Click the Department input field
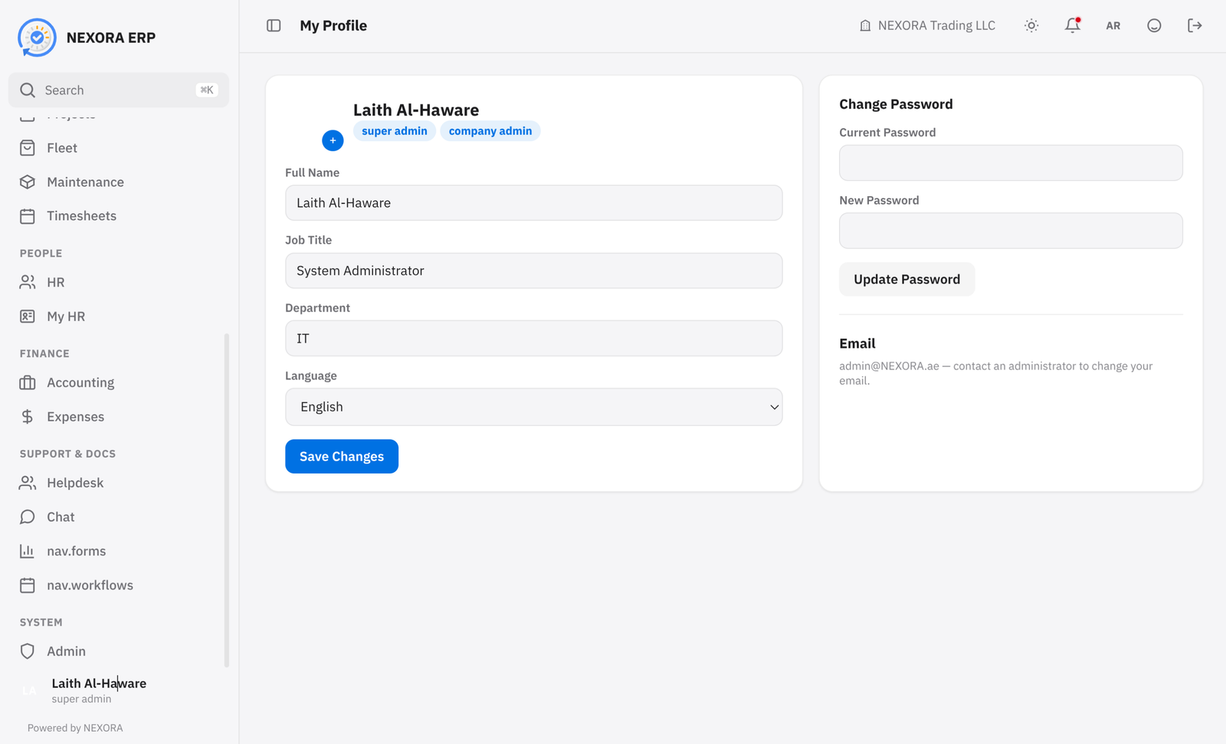The image size is (1226, 744). pos(533,338)
